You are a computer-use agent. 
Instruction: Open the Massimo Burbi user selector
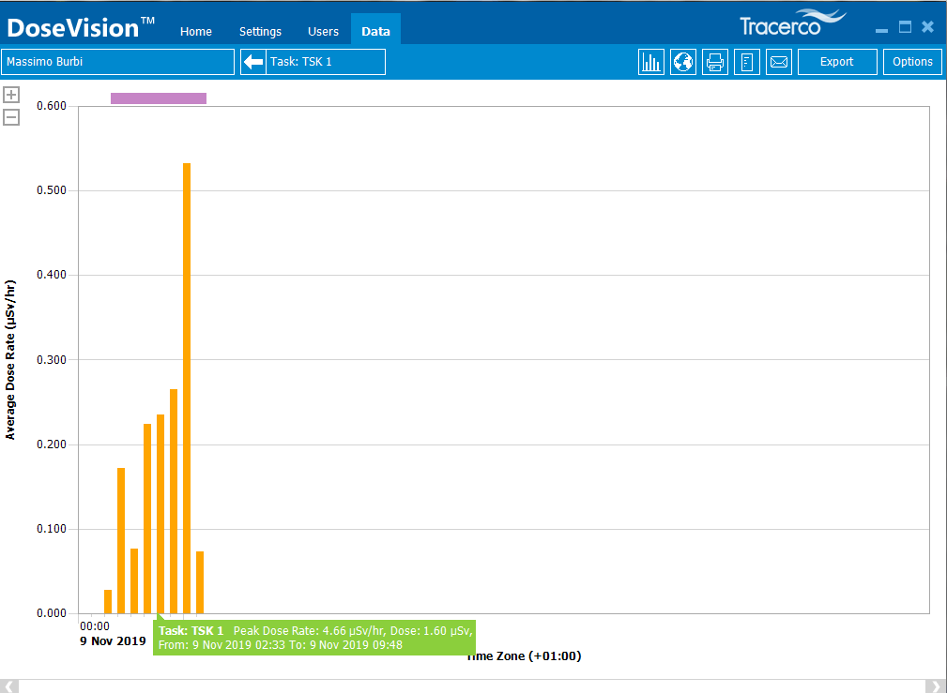(x=118, y=62)
